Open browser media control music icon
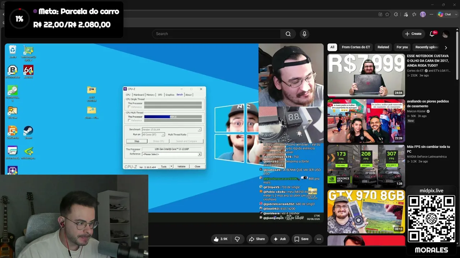The height and width of the screenshot is (258, 460). click(x=406, y=14)
